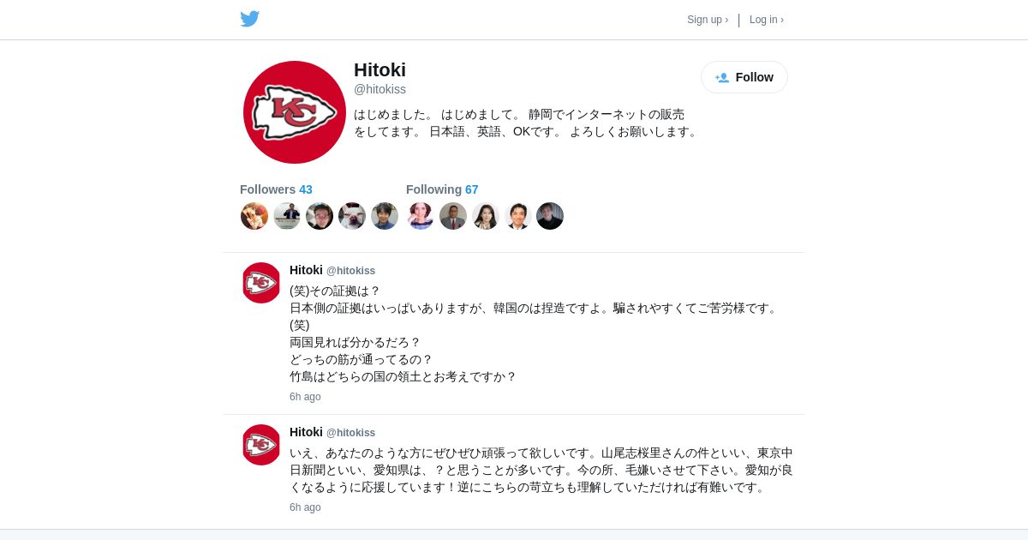This screenshot has width=1028, height=540.
Task: Open the Log in link
Action: pyautogui.click(x=767, y=20)
